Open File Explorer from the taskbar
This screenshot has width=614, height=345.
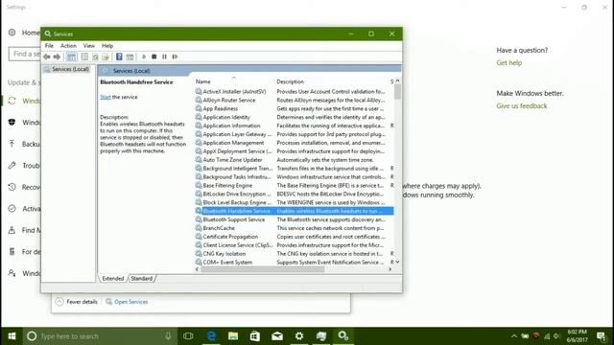point(233,336)
